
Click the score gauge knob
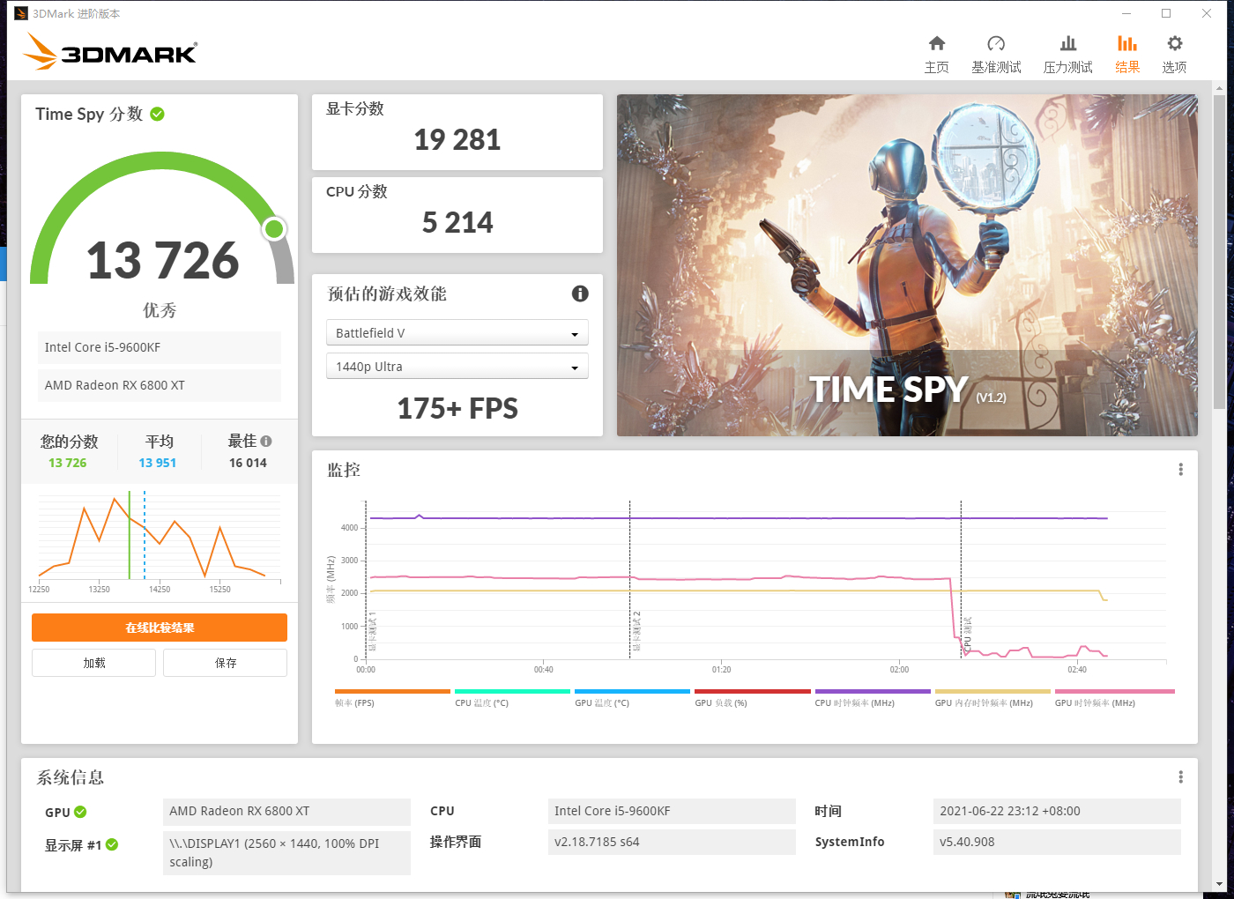click(x=274, y=229)
